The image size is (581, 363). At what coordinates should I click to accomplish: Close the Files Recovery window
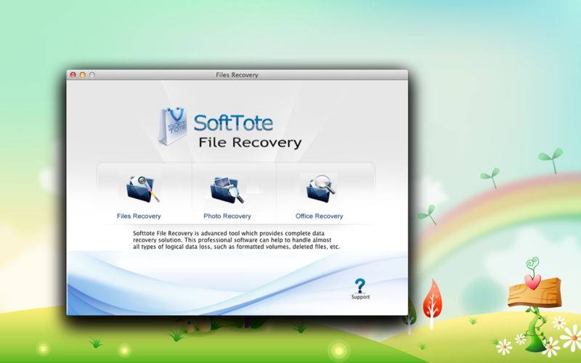pyautogui.click(x=73, y=75)
